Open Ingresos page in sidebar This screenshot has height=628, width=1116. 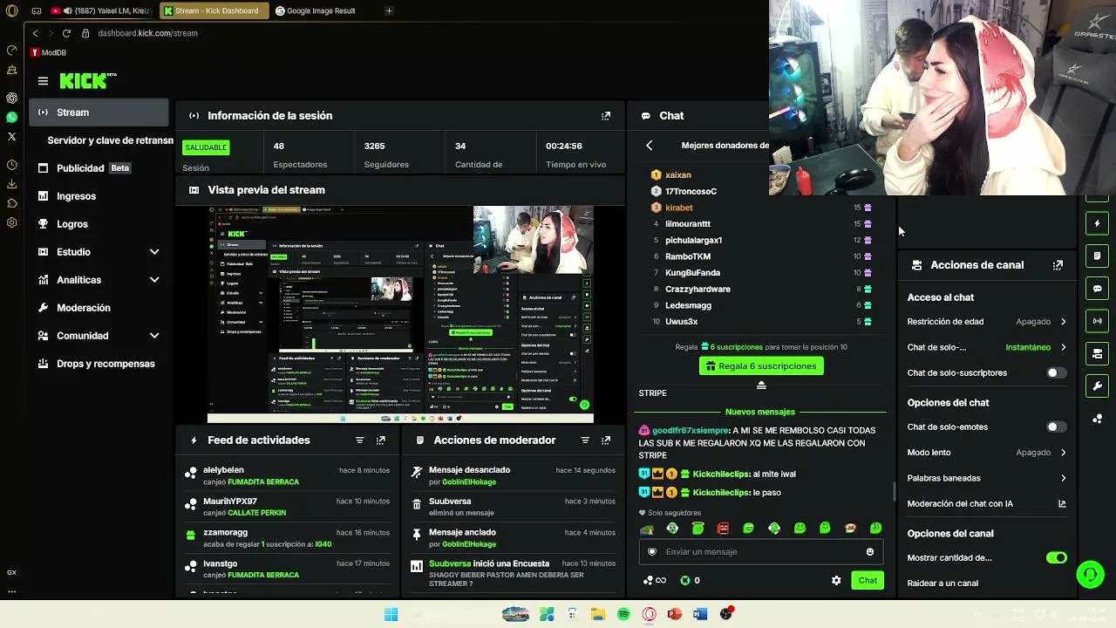coord(99,196)
